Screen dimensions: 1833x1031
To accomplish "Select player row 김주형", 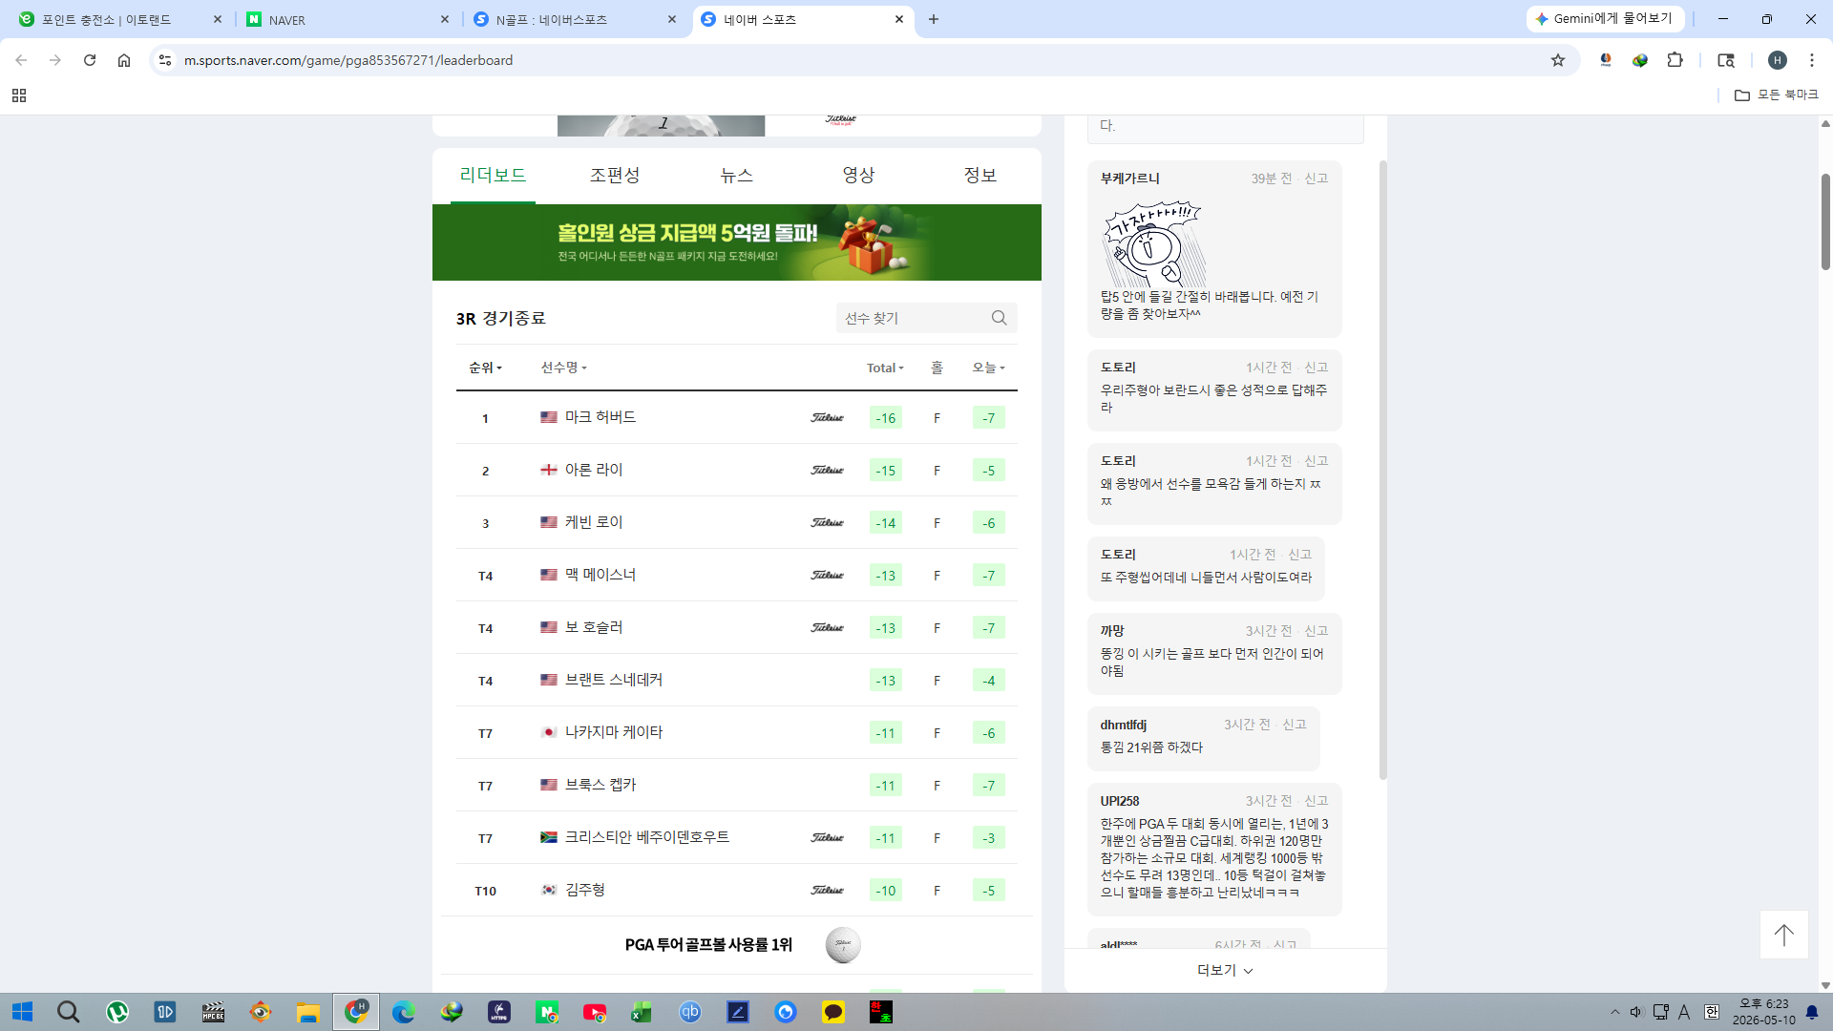I will coord(737,891).
